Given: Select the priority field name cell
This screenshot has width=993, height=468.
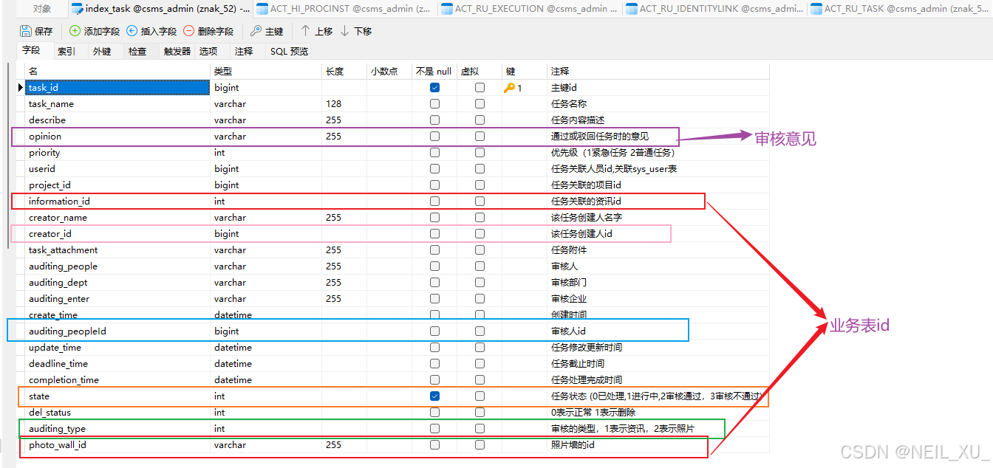Looking at the screenshot, I should 117,152.
